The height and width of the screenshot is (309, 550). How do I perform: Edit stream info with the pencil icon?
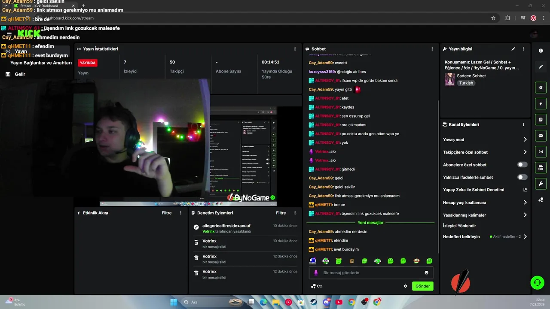pyautogui.click(x=513, y=49)
